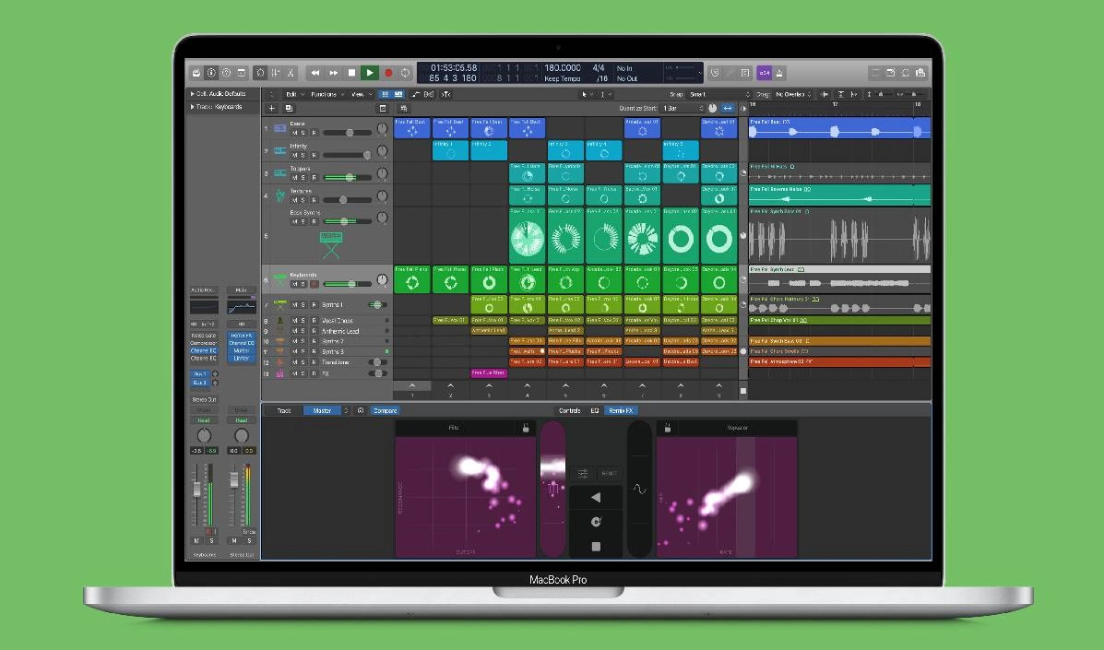Toggle the Flex show/hide button
This screenshot has height=650, width=1104.
tap(428, 94)
